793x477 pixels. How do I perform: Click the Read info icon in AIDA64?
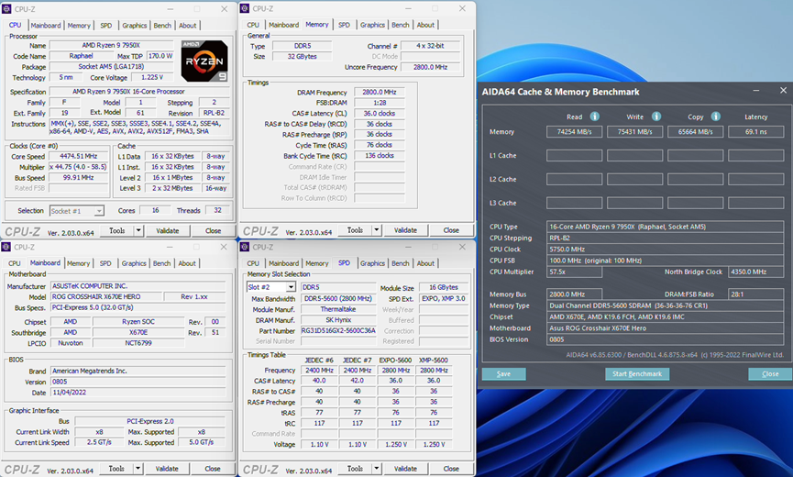tap(595, 116)
